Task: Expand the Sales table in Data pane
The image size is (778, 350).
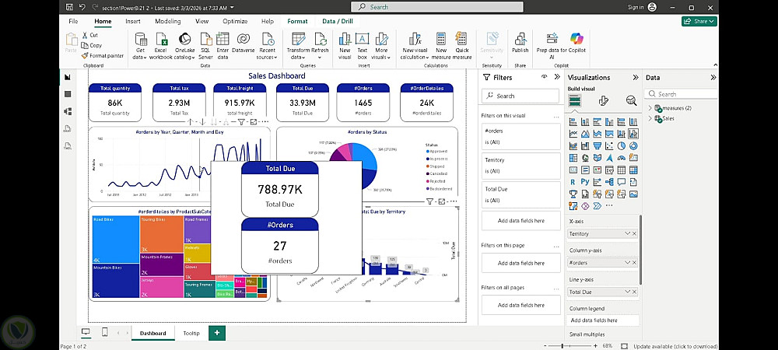Action: click(650, 118)
